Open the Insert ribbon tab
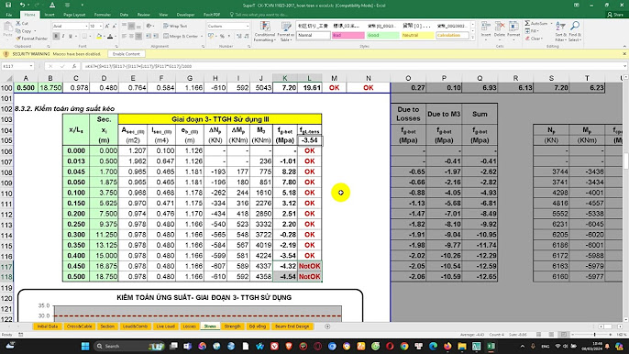Viewport: 629px width, 354px height. [x=50, y=15]
